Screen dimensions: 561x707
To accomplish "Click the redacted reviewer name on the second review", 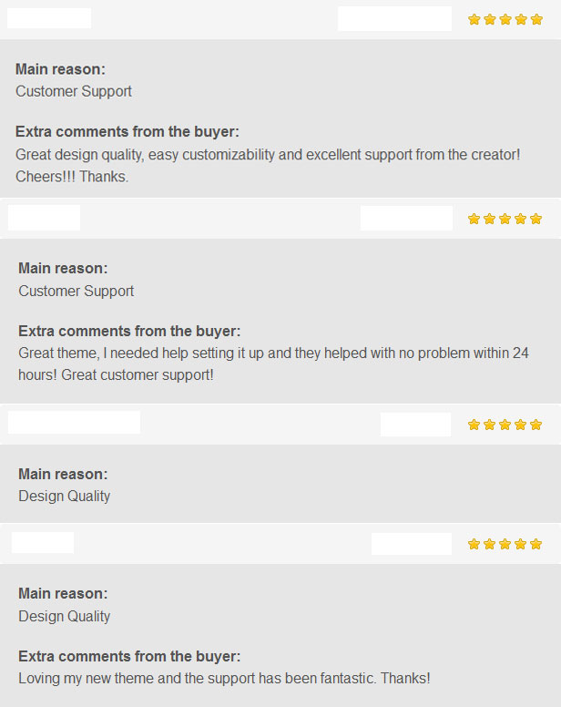I will [44, 218].
